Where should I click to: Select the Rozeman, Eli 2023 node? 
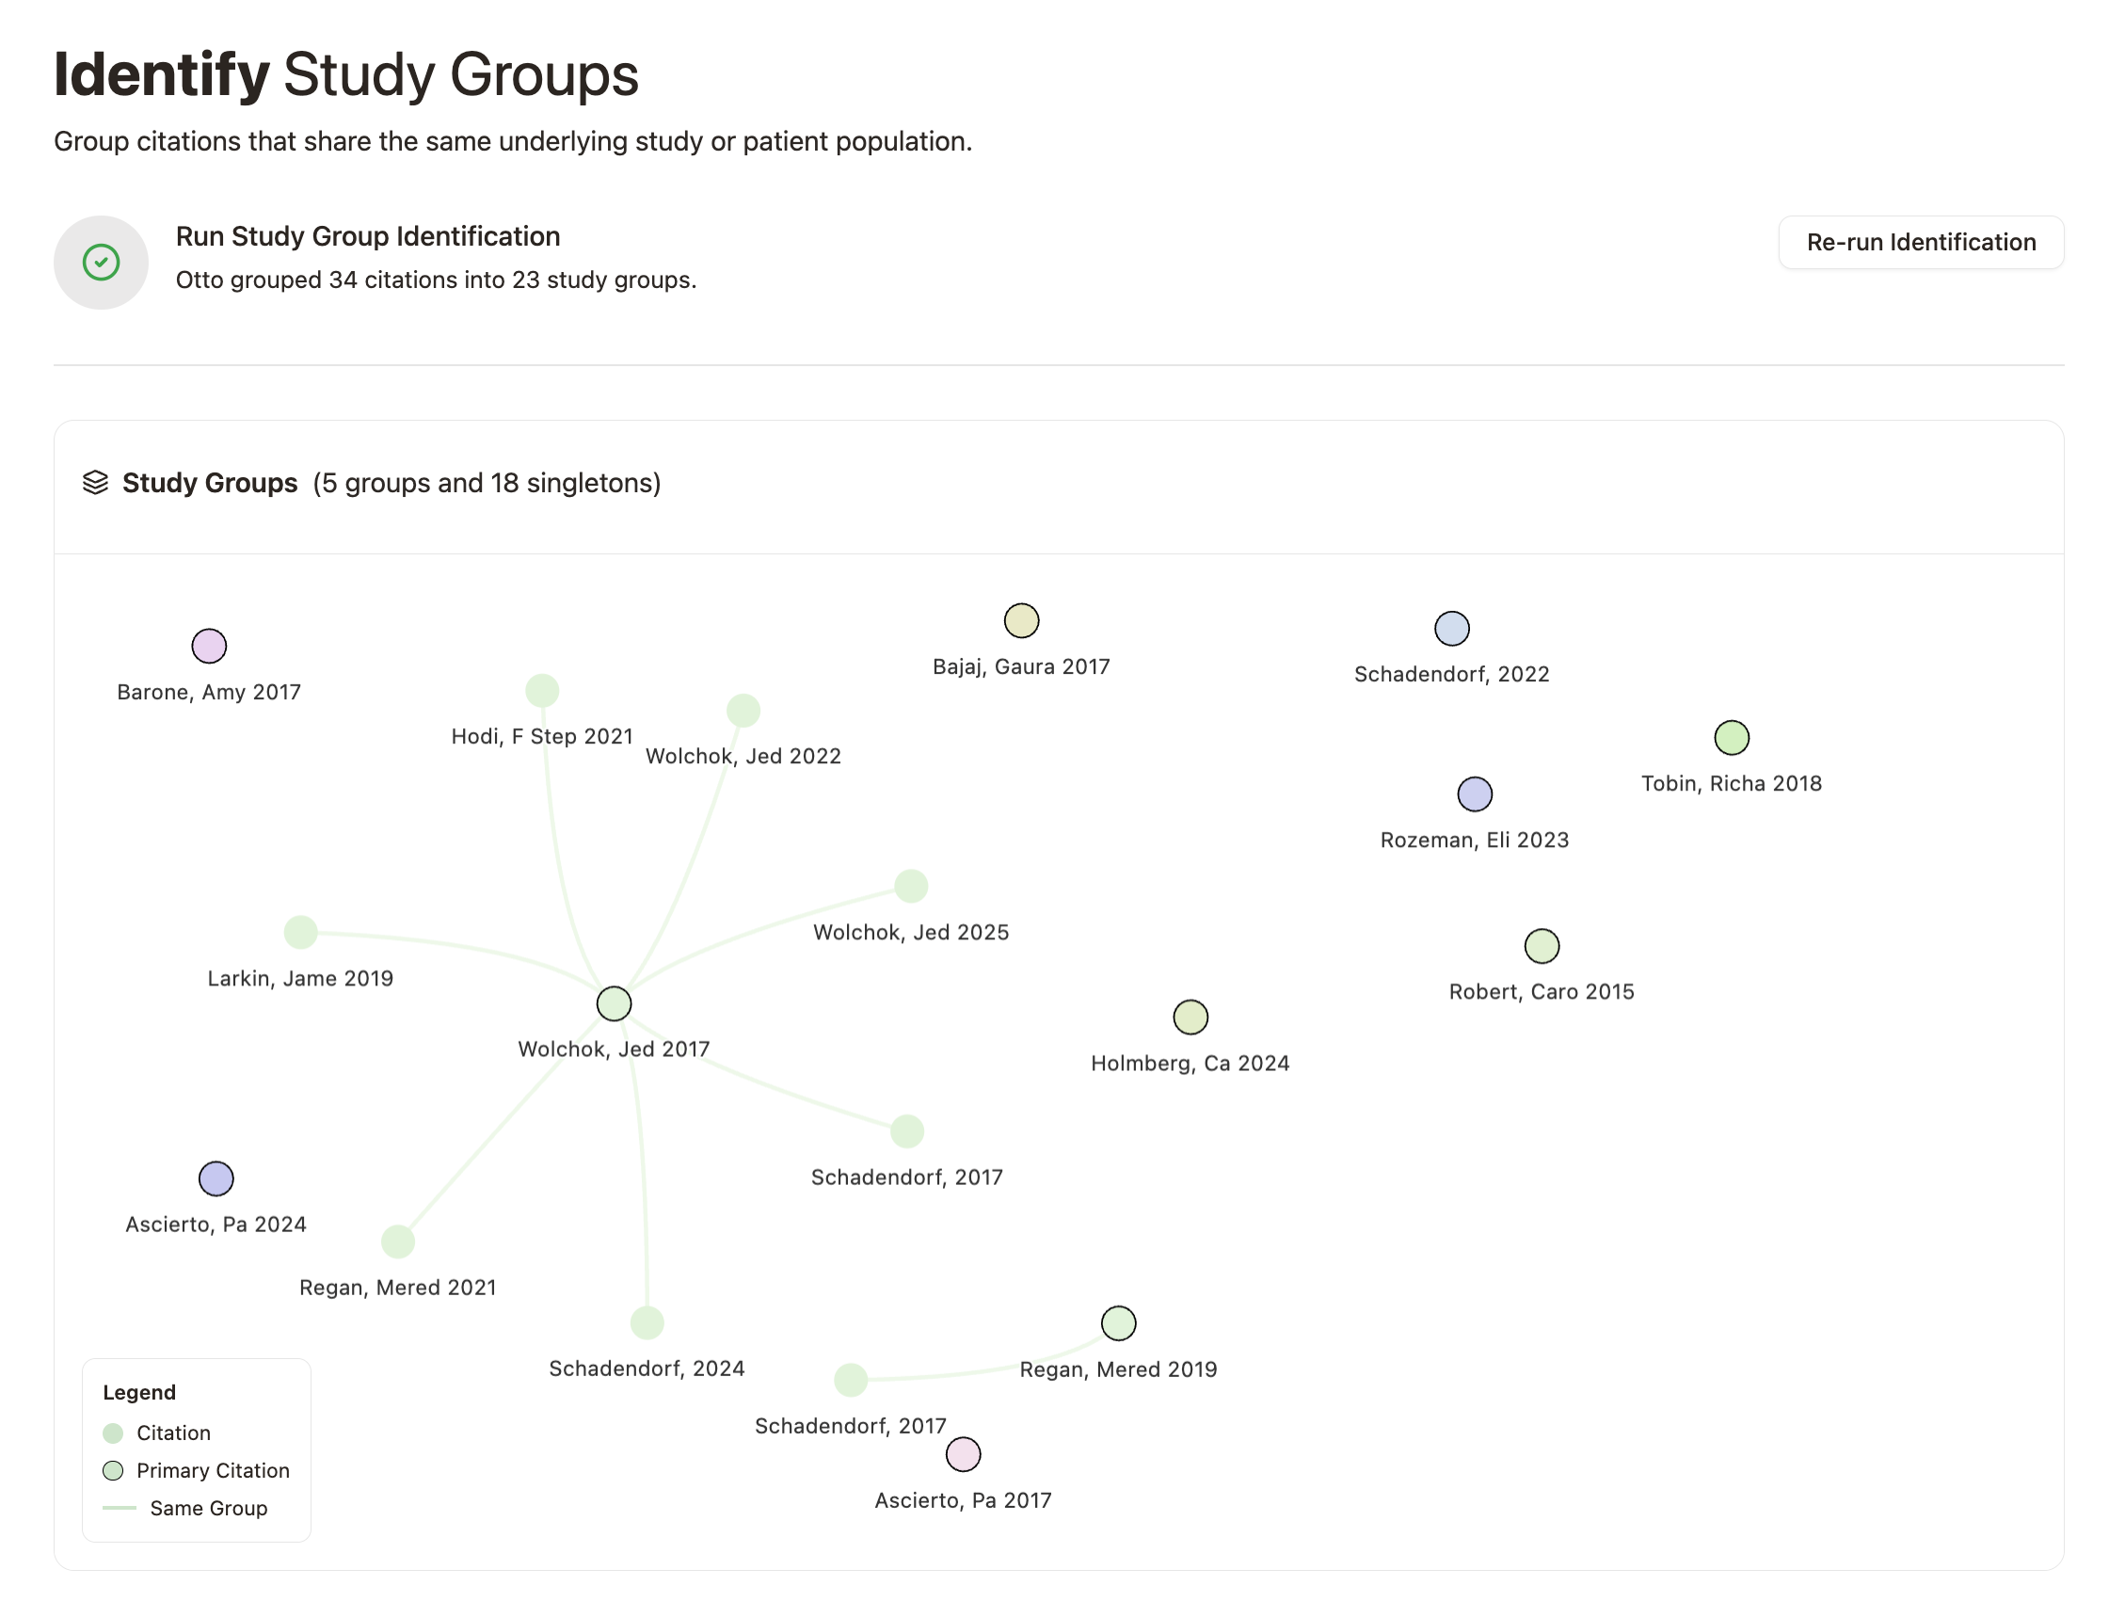click(1475, 794)
